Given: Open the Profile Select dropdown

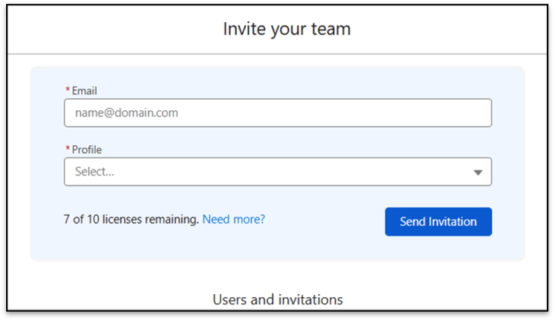Looking at the screenshot, I should [x=278, y=172].
